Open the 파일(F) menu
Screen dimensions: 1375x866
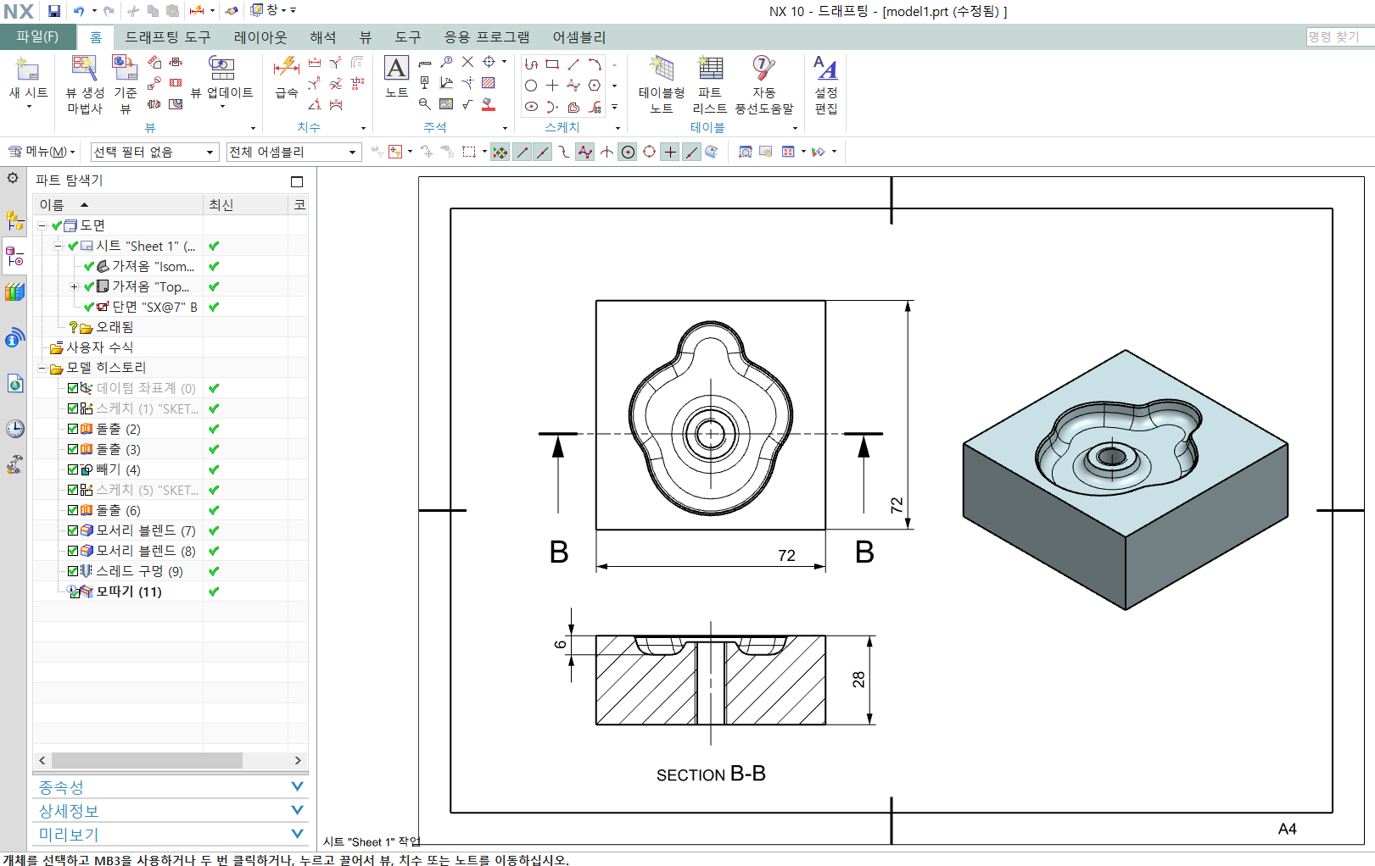tap(37, 36)
